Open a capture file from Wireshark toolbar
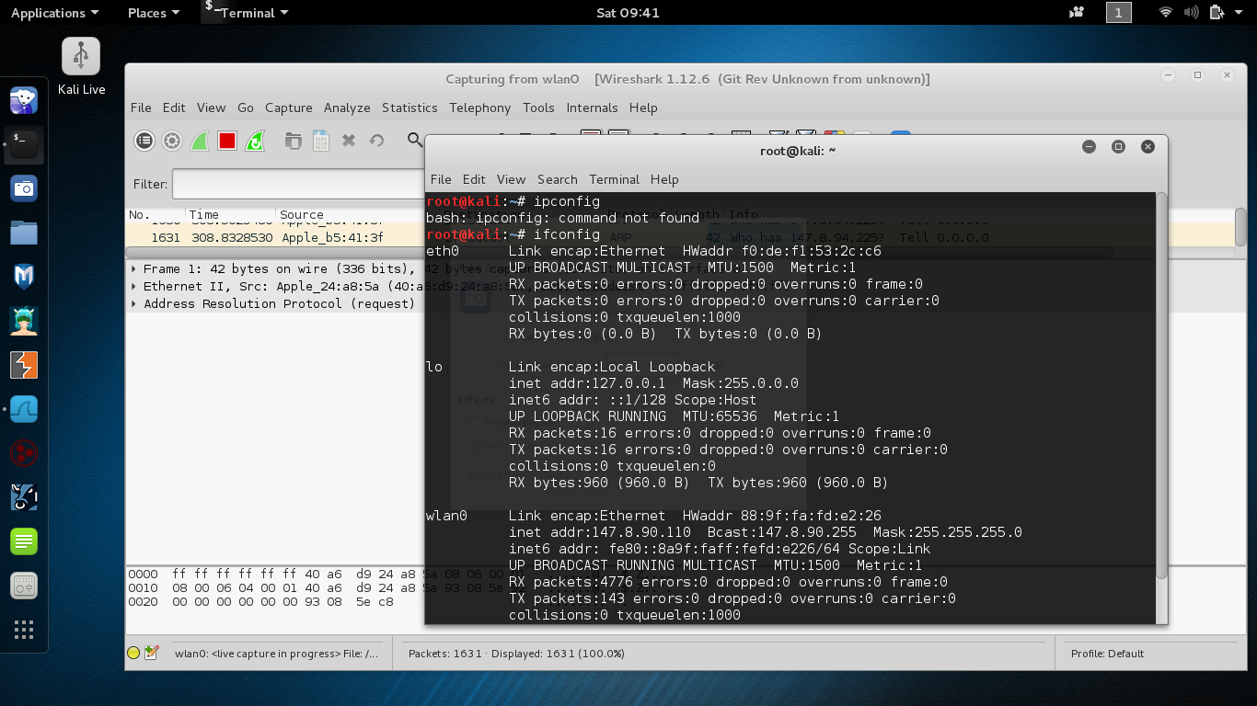 (x=294, y=141)
